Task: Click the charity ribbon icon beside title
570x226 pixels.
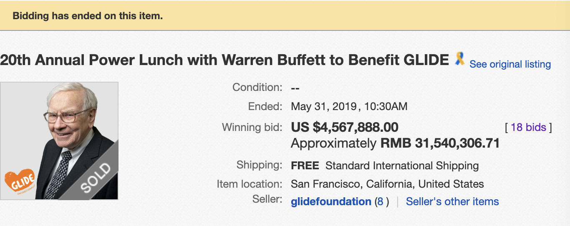Action: (x=459, y=59)
